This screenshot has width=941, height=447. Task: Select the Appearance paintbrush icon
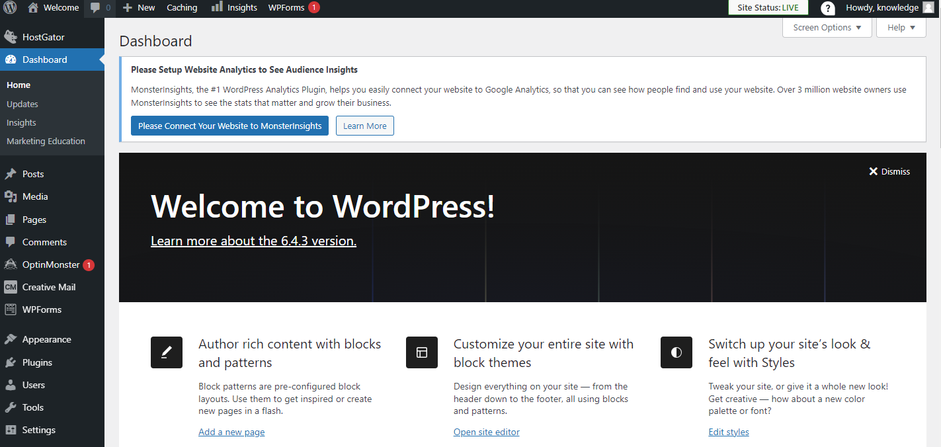(11, 339)
